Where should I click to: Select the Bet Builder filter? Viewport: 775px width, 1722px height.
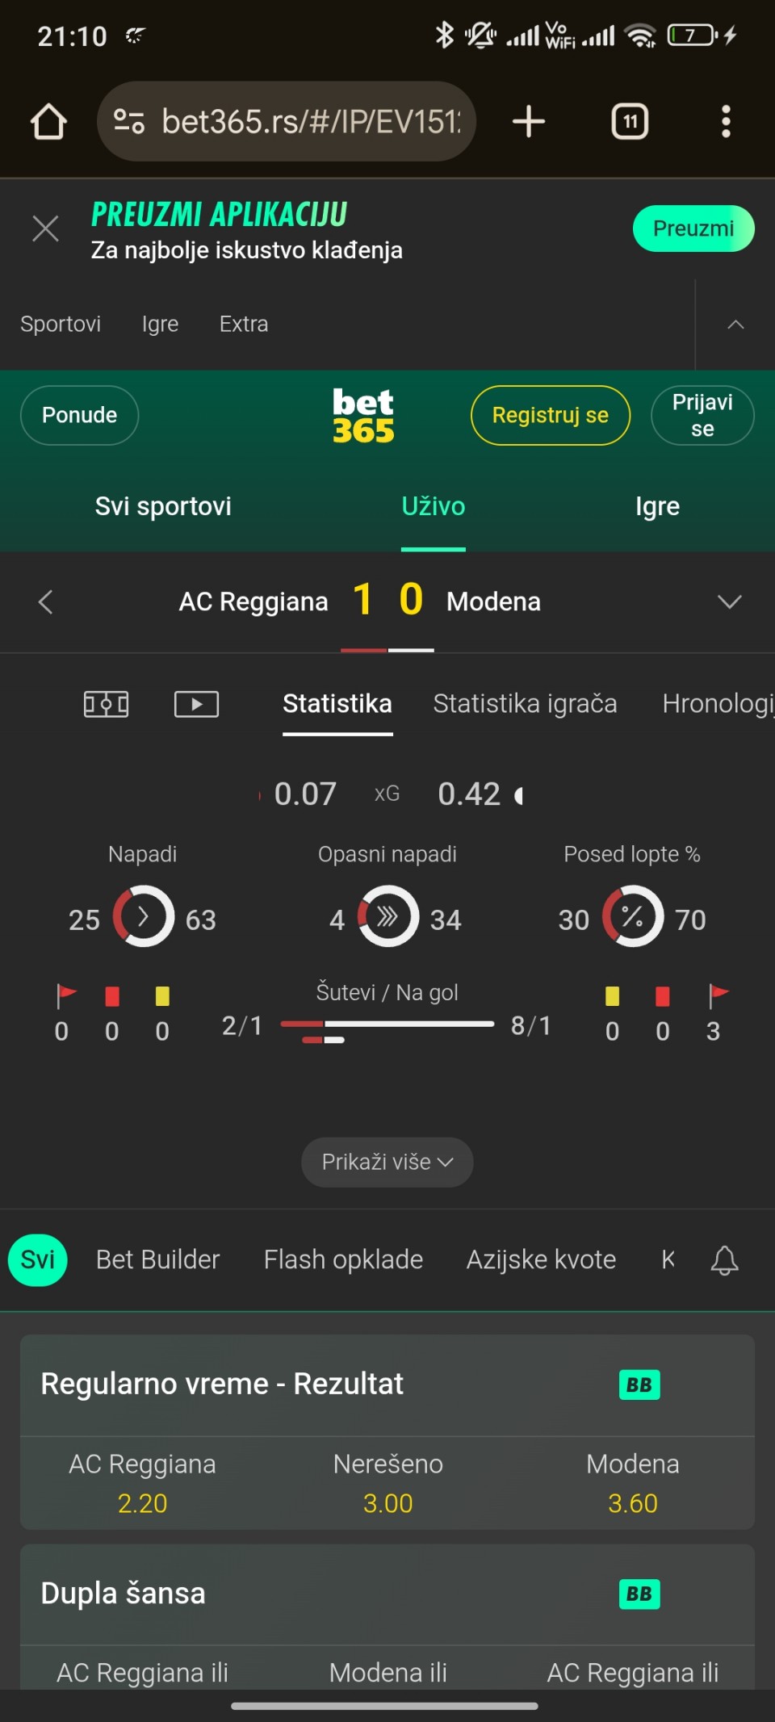(x=157, y=1259)
